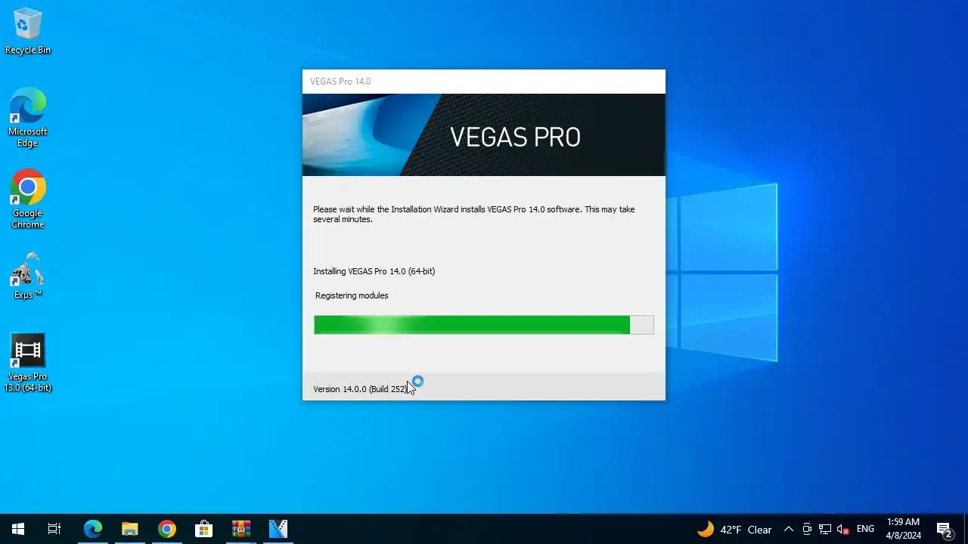Click the VEGAS Pro 14.0 title bar
The width and height of the screenshot is (968, 544).
click(x=484, y=82)
